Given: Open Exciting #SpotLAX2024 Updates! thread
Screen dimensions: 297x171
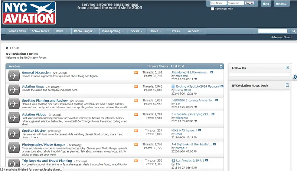Looking at the screenshot, I should coord(198,86).
